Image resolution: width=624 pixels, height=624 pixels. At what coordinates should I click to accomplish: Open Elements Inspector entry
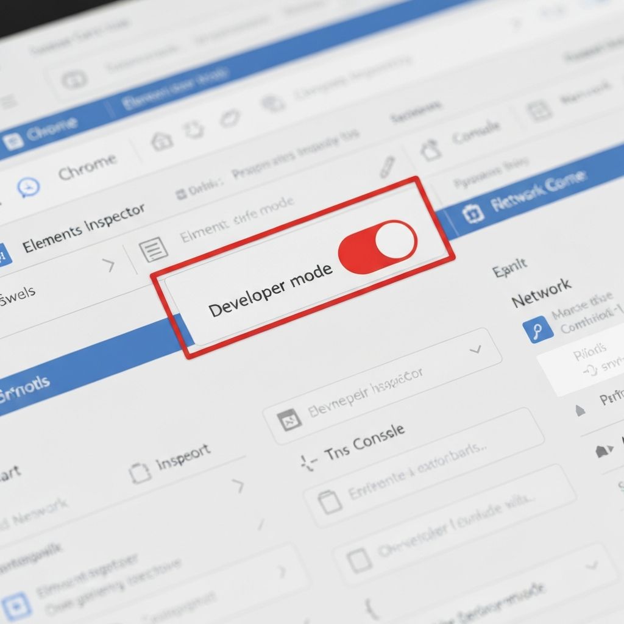(x=84, y=228)
